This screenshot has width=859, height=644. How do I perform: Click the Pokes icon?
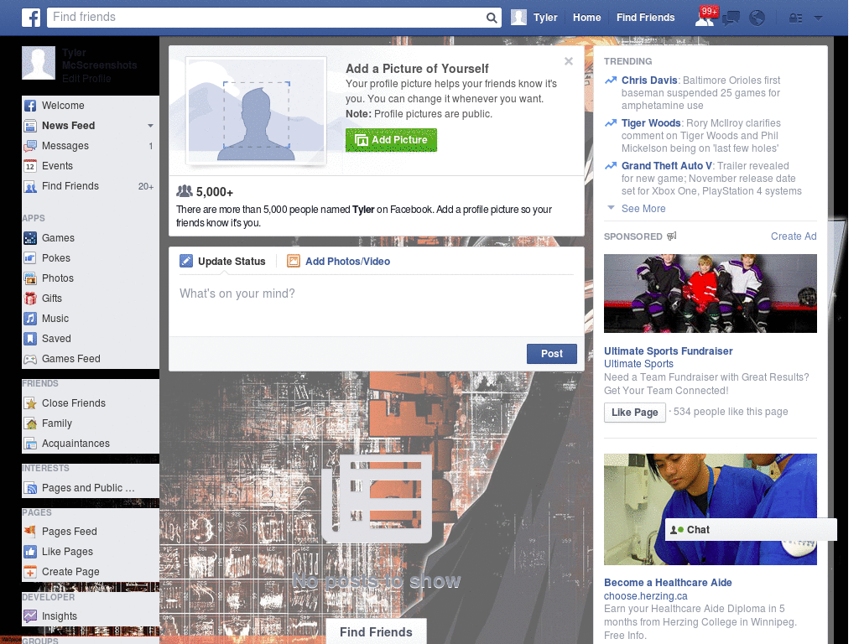click(x=30, y=258)
